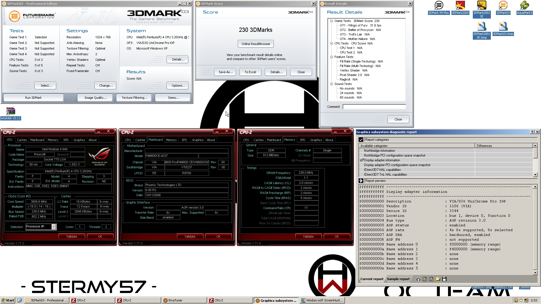Click To Excel button
The image size is (541, 304).
(x=250, y=72)
